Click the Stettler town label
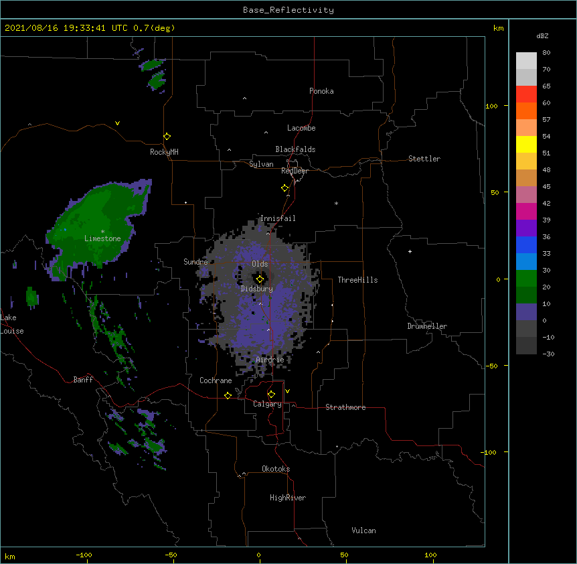This screenshot has height=564, width=577. pyautogui.click(x=424, y=159)
